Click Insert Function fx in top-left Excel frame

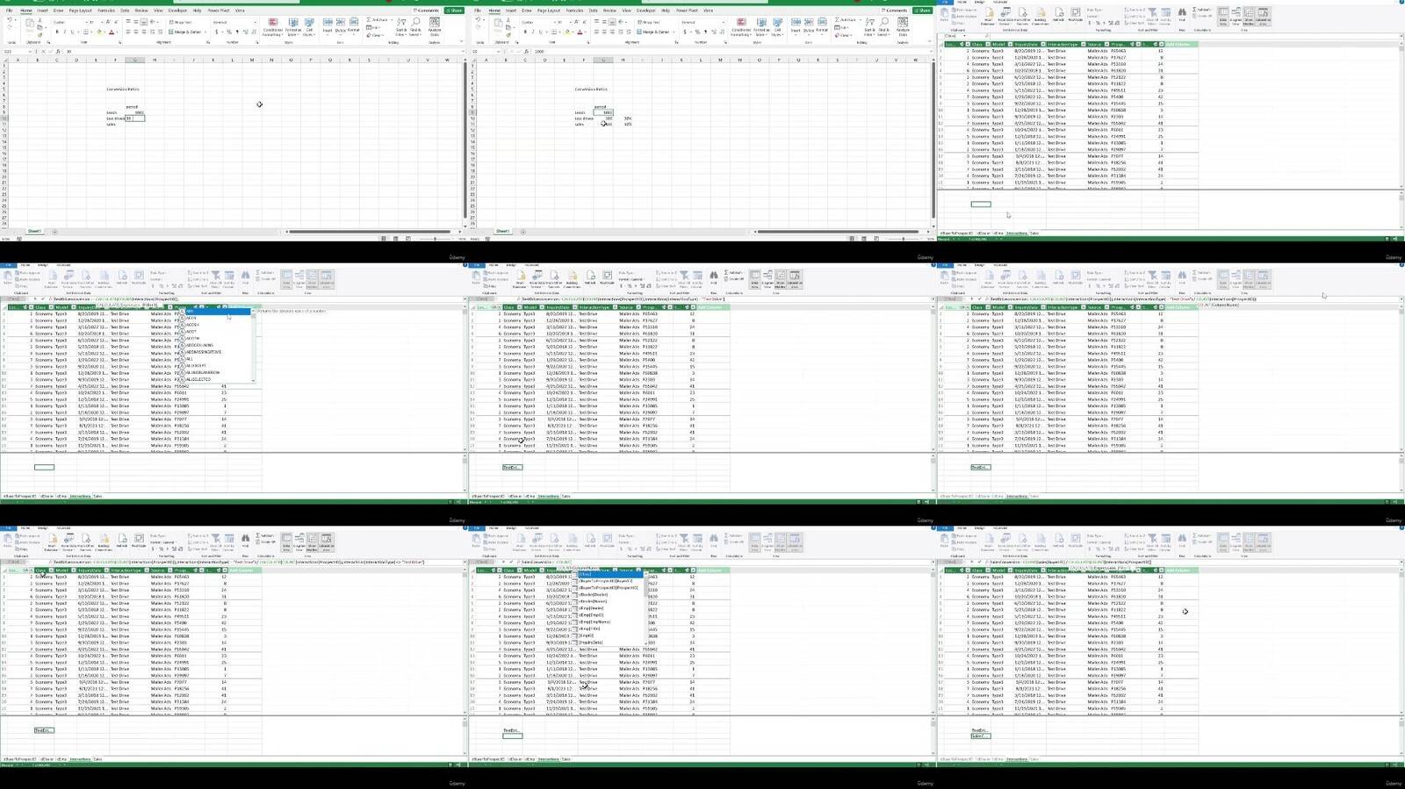(x=58, y=52)
